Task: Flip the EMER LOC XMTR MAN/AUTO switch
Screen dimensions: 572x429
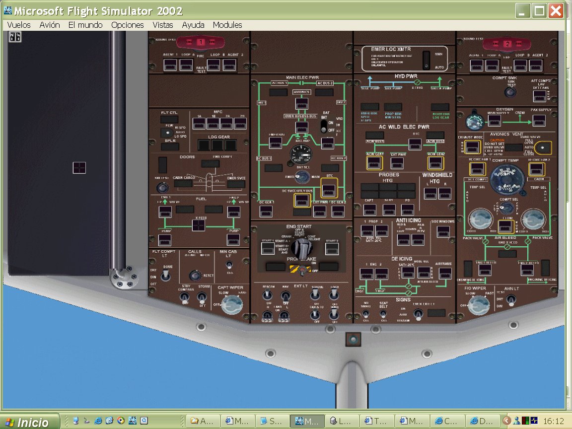Action: tap(426, 60)
